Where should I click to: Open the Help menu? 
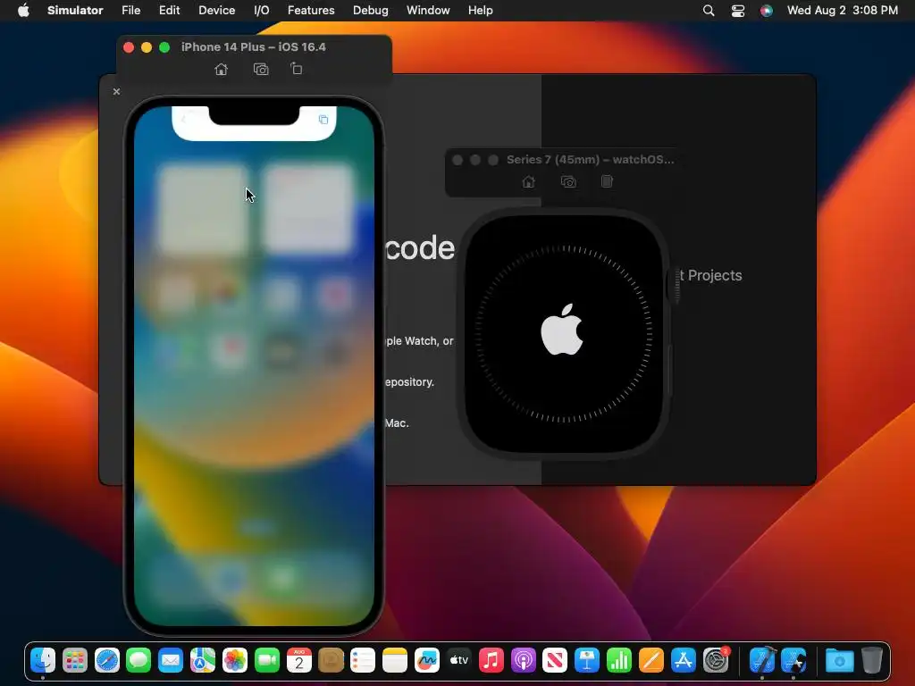click(480, 11)
